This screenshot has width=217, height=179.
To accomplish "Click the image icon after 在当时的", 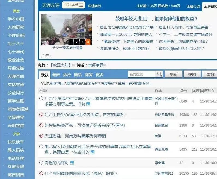I will (x=93, y=152).
